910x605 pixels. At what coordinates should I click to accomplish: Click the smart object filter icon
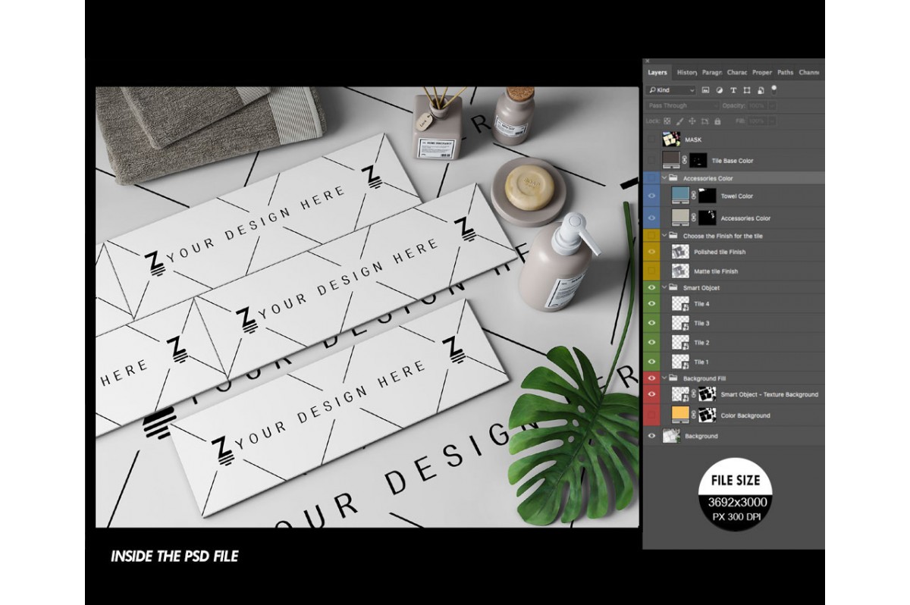coord(761,90)
